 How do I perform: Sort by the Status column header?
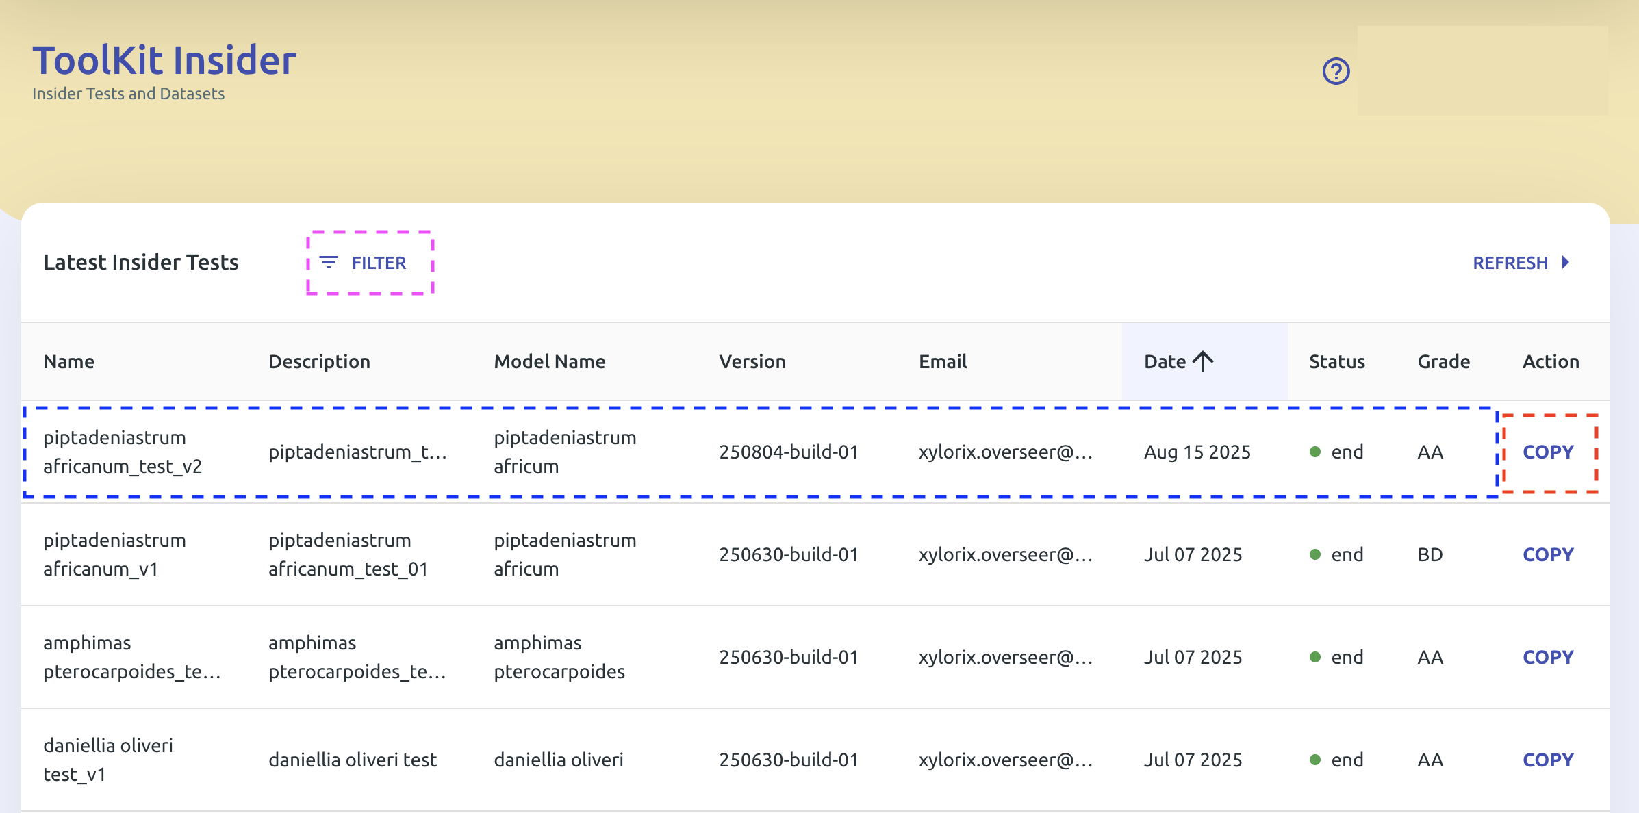click(x=1336, y=361)
